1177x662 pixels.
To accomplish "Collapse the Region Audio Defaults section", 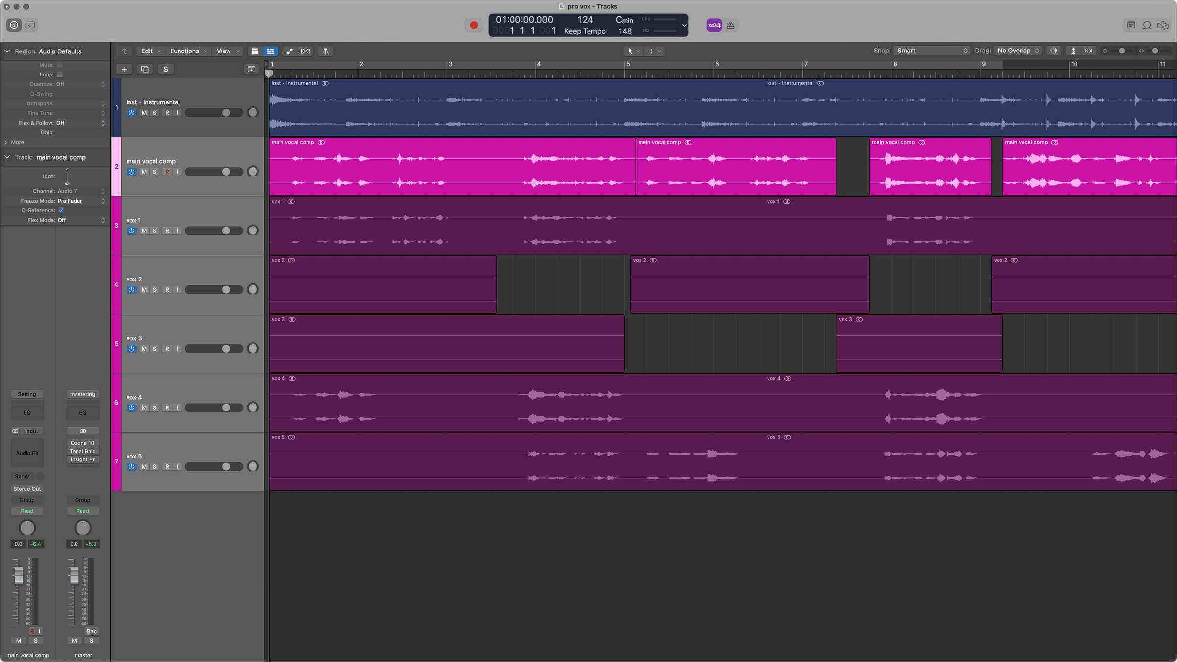I will 7,51.
